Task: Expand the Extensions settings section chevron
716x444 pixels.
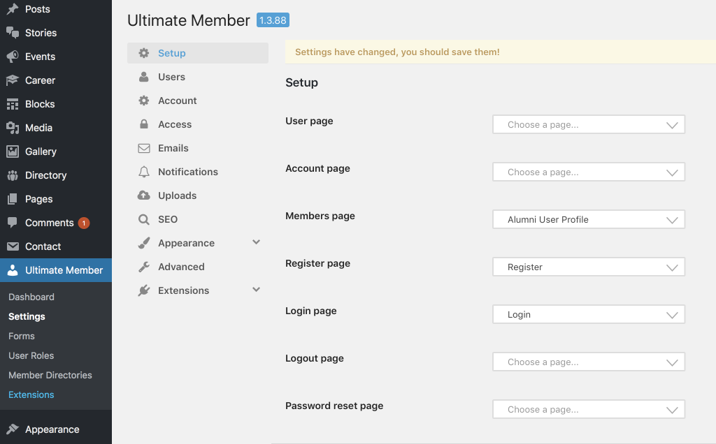Action: click(x=256, y=290)
